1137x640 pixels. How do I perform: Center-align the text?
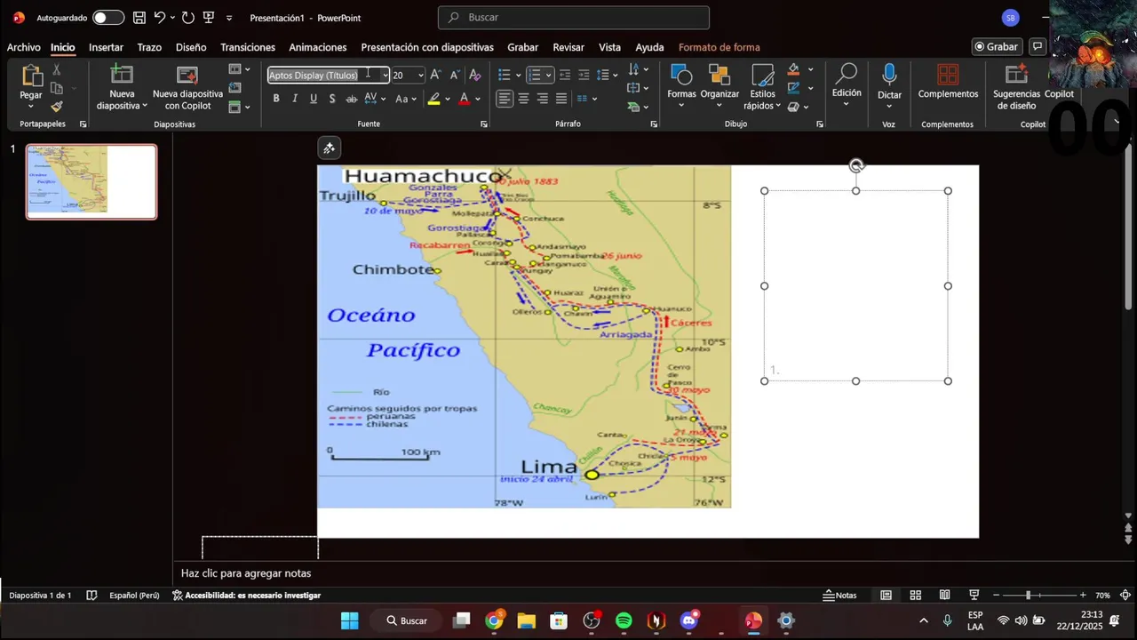(523, 99)
